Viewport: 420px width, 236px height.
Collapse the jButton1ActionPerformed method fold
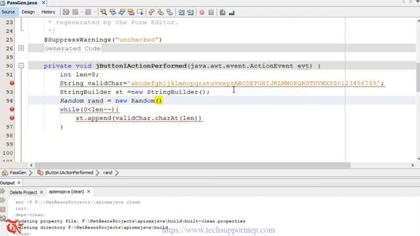coord(21,66)
